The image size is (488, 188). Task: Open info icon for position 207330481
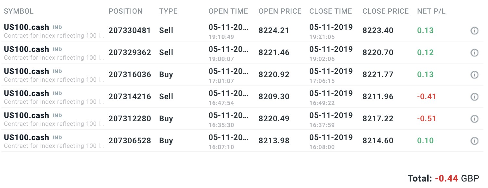click(x=474, y=31)
